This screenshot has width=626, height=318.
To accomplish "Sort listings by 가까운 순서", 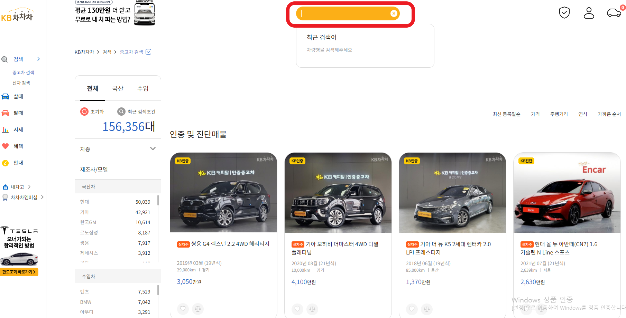I will coord(609,114).
